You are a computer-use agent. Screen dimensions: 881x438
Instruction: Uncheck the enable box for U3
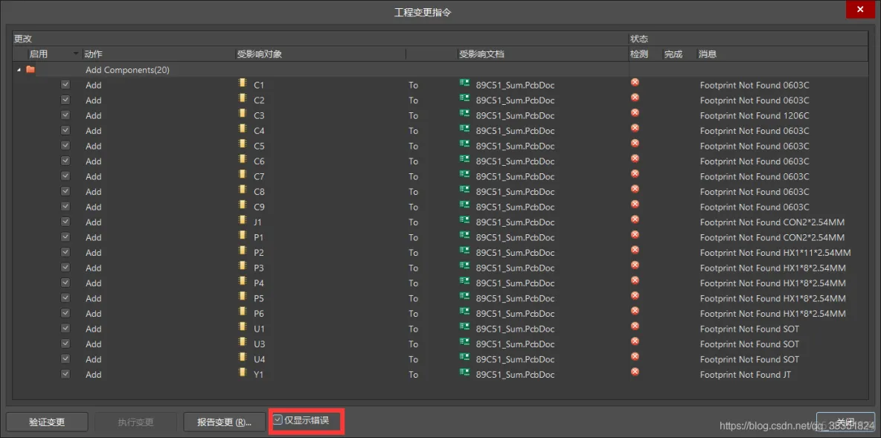(x=65, y=343)
